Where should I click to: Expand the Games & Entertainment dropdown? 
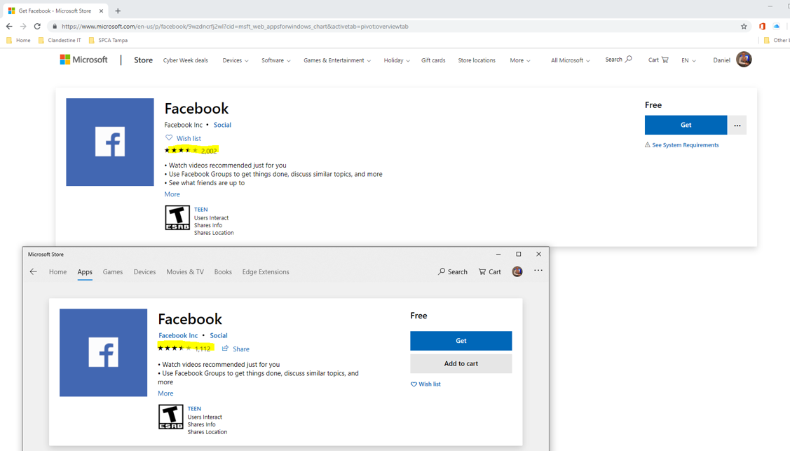(336, 60)
